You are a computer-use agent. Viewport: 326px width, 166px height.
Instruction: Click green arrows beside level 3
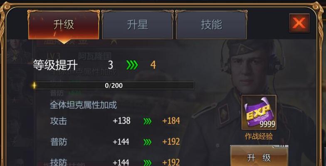(x=132, y=65)
